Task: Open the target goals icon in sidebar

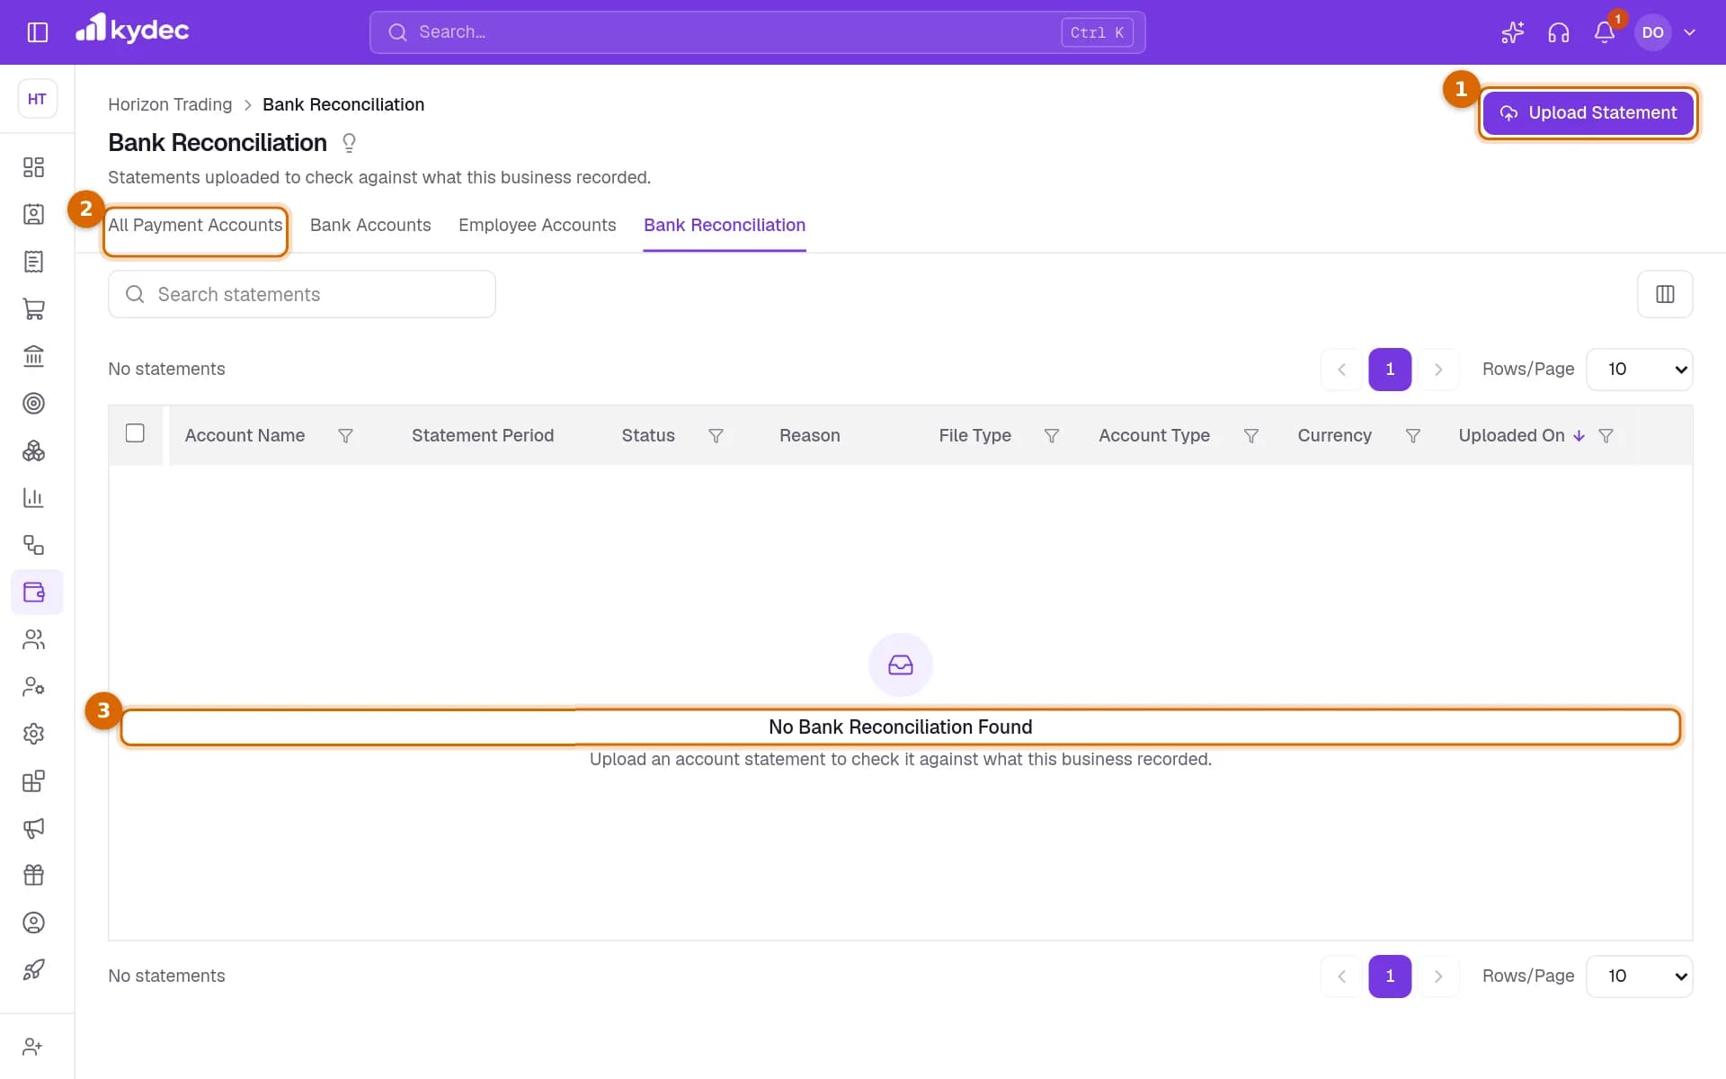Action: 33,403
